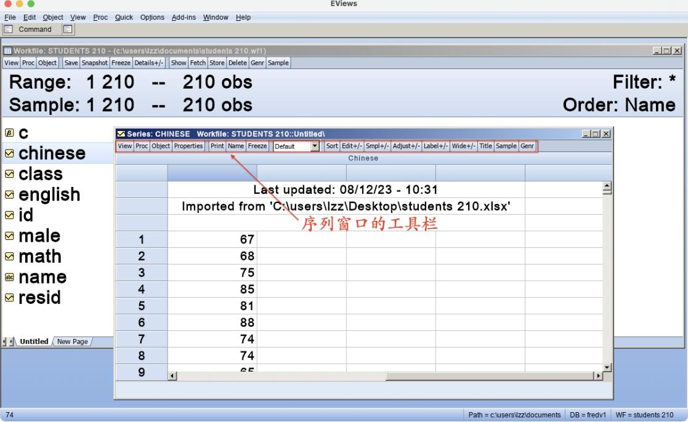Click the icon right of Command
This screenshot has height=422, width=688.
pyautogui.click(x=68, y=29)
